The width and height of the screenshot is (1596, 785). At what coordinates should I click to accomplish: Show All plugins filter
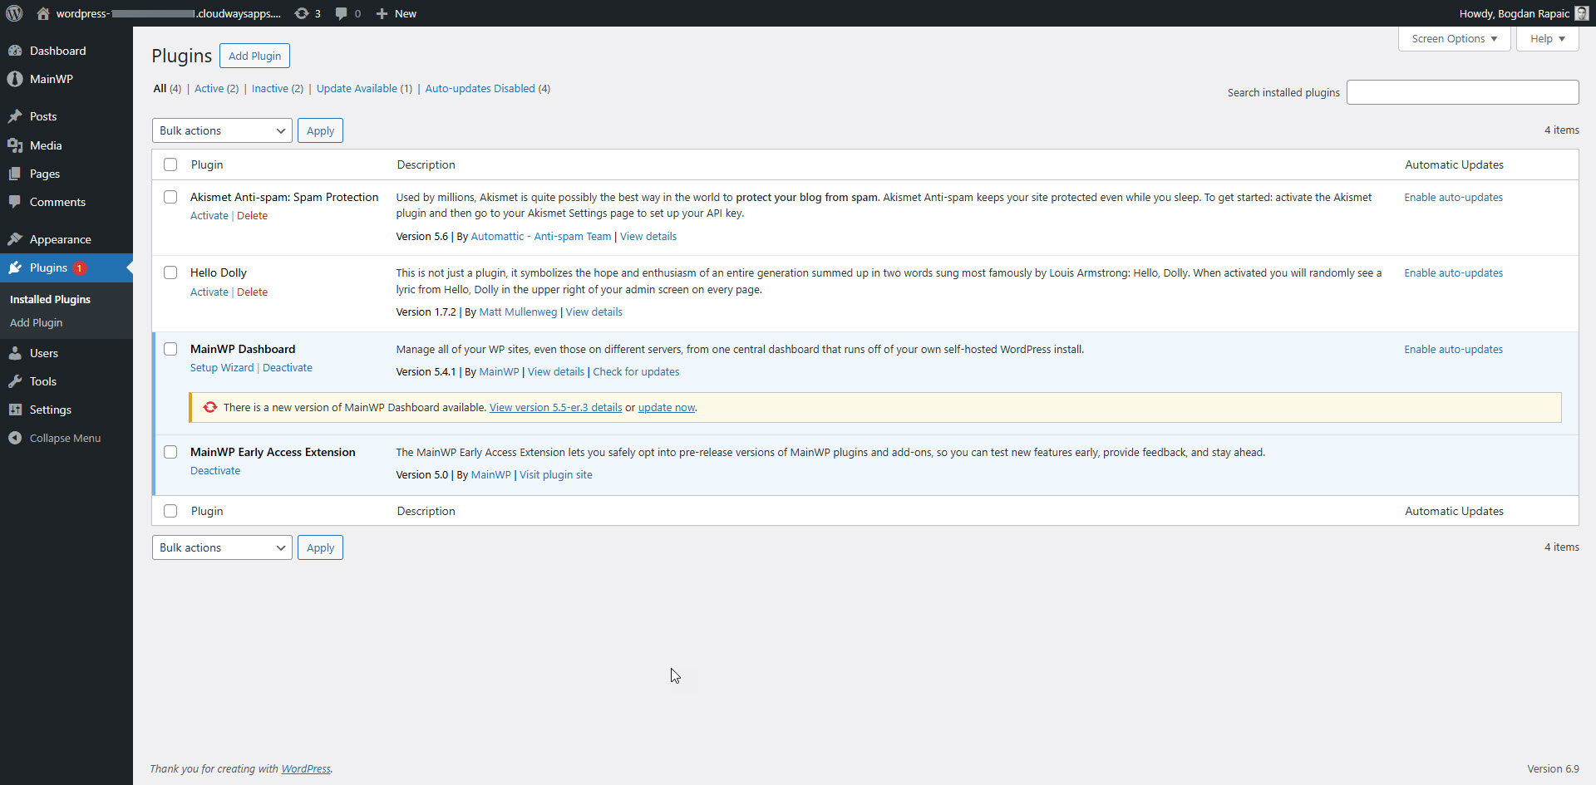coord(160,89)
